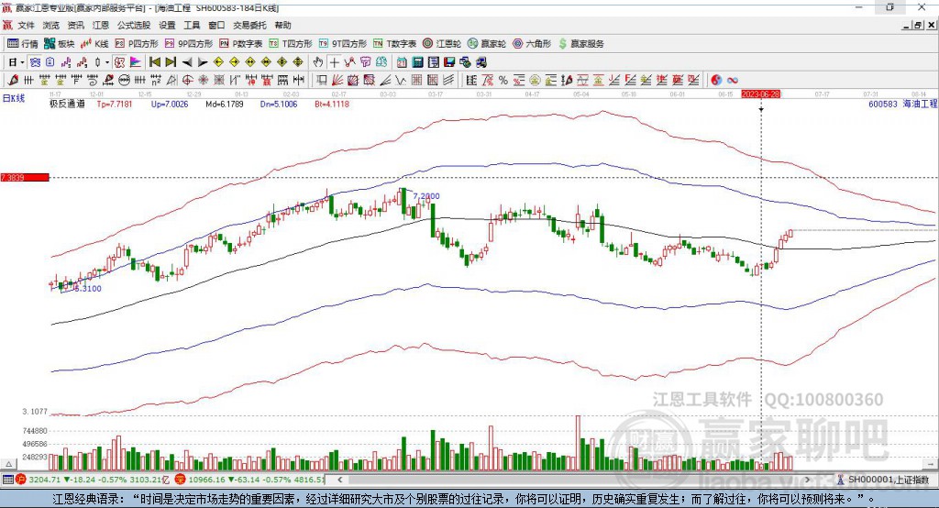The width and height of the screenshot is (939, 508).
Task: Open the 江恩 menu
Action: pyautogui.click(x=101, y=25)
